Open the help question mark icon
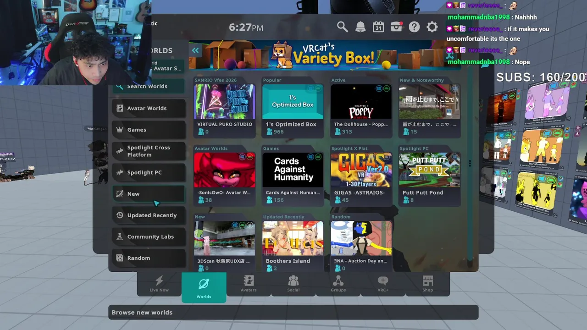 (414, 27)
